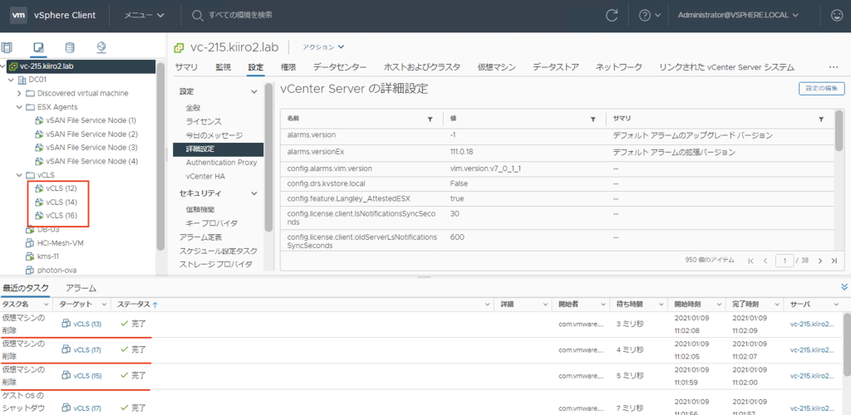851x415 pixels.
Task: Collapse the ESX Agents folder
Action: 20,107
